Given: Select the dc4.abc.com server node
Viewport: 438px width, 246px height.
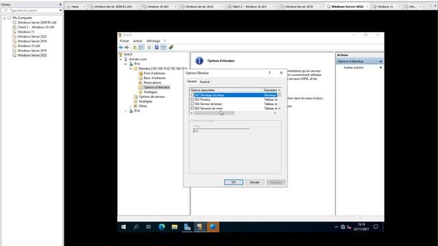Looking at the screenshot, I should (x=138, y=59).
